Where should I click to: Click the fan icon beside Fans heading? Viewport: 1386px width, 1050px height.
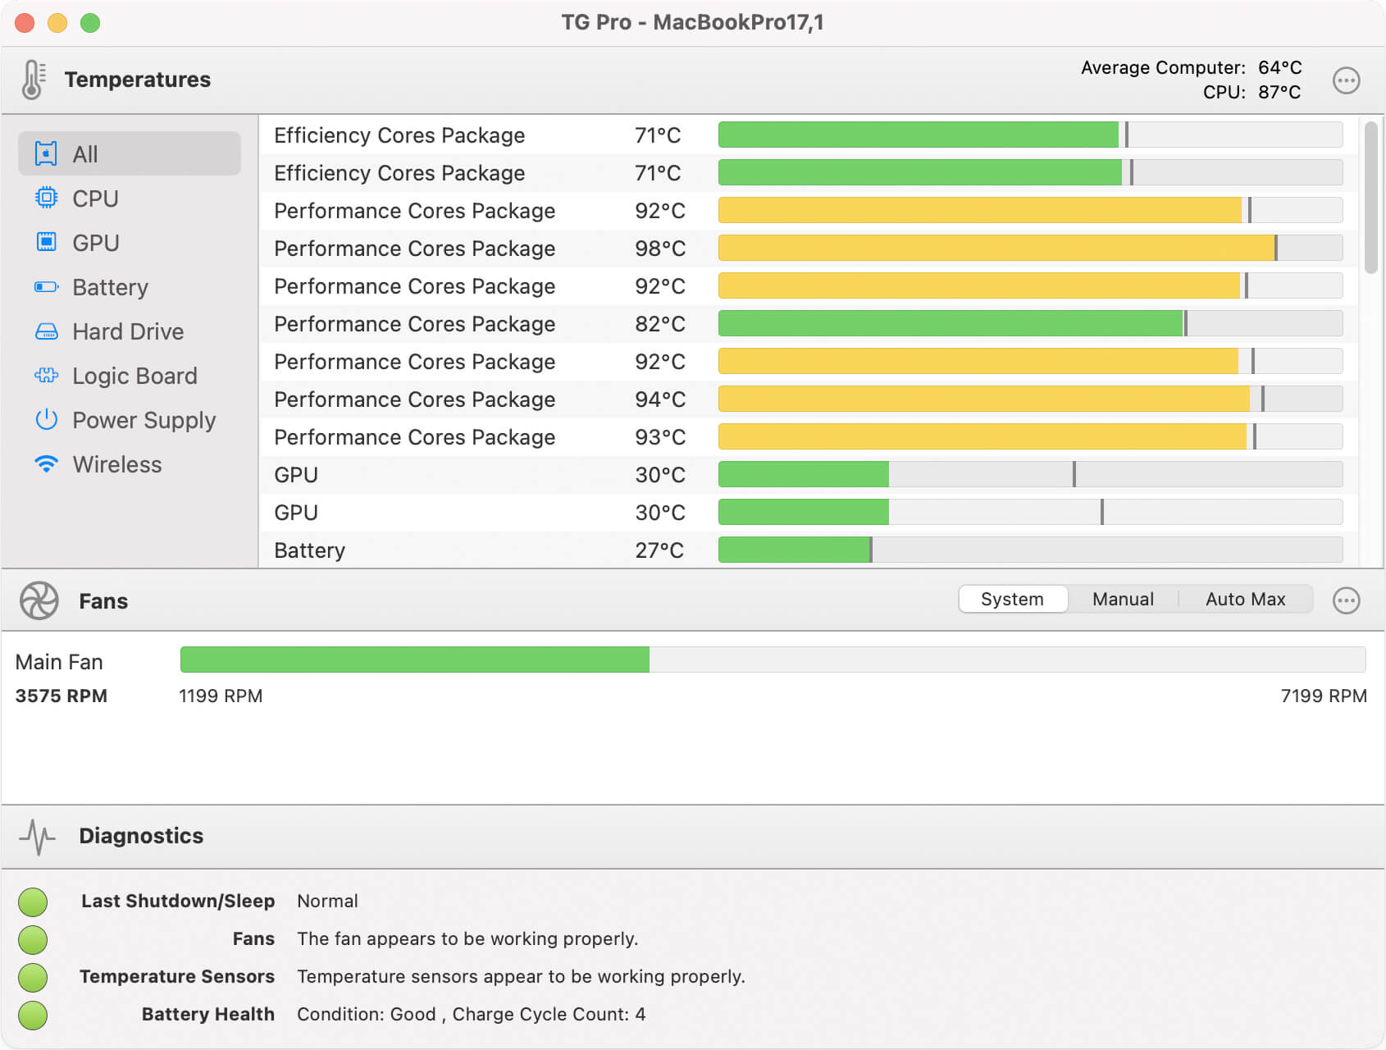click(39, 600)
